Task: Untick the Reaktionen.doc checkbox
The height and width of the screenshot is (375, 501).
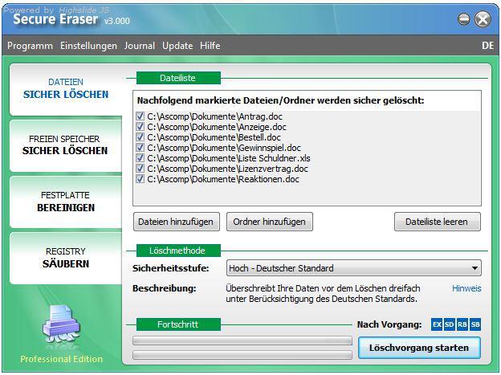Action: click(141, 179)
